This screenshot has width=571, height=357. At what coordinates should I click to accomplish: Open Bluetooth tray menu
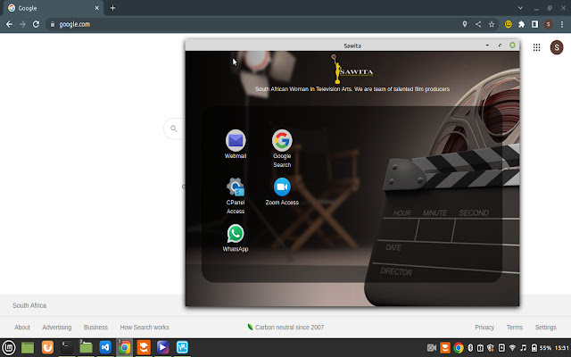coord(470,348)
